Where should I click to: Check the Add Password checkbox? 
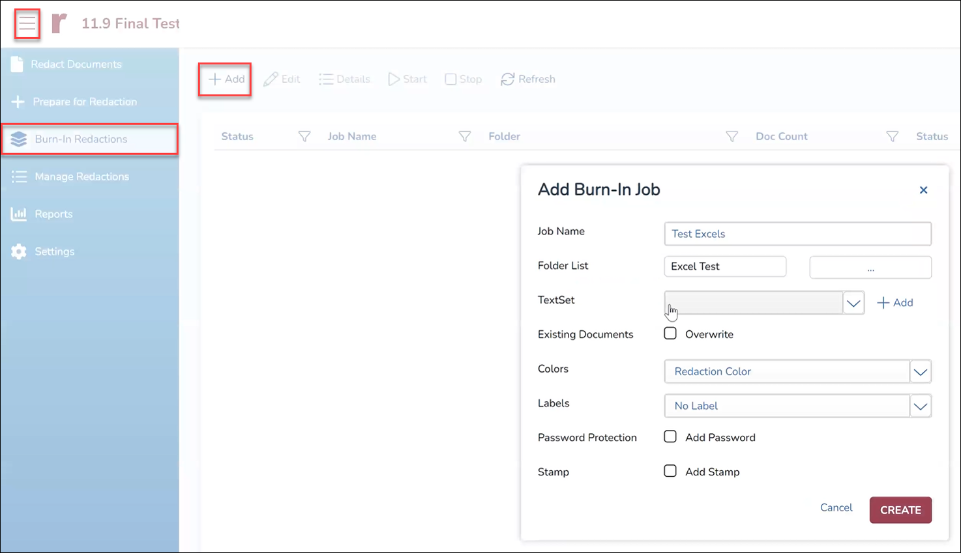coord(670,437)
